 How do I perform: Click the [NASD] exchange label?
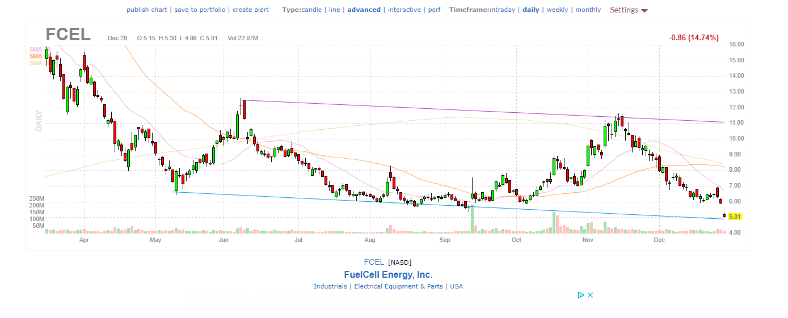[400, 262]
